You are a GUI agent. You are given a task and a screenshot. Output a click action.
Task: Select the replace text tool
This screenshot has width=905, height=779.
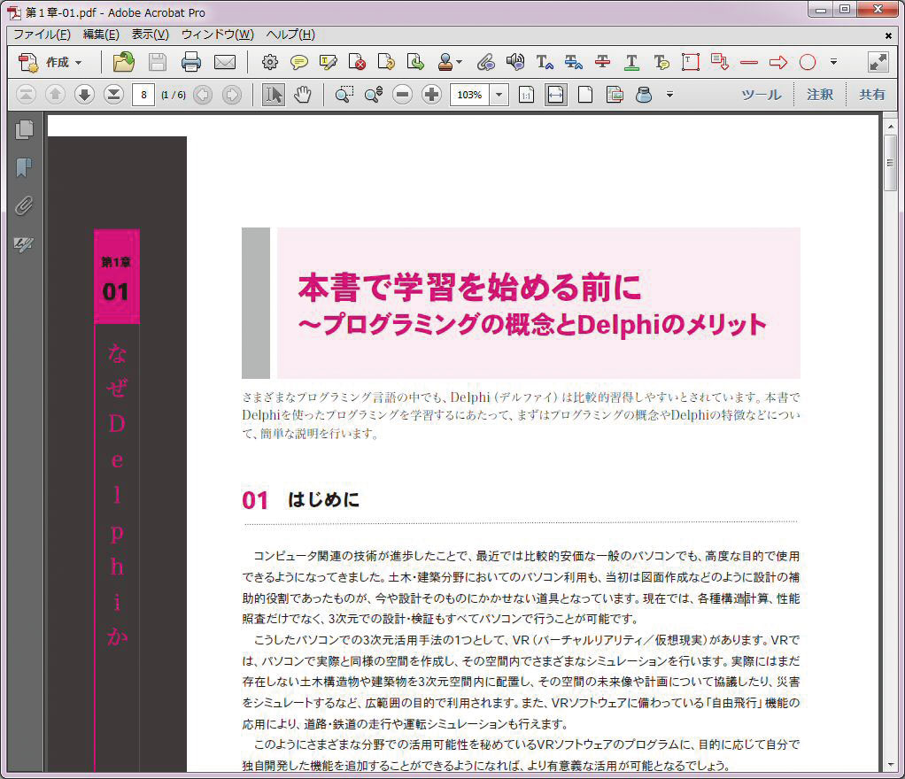pos(573,62)
